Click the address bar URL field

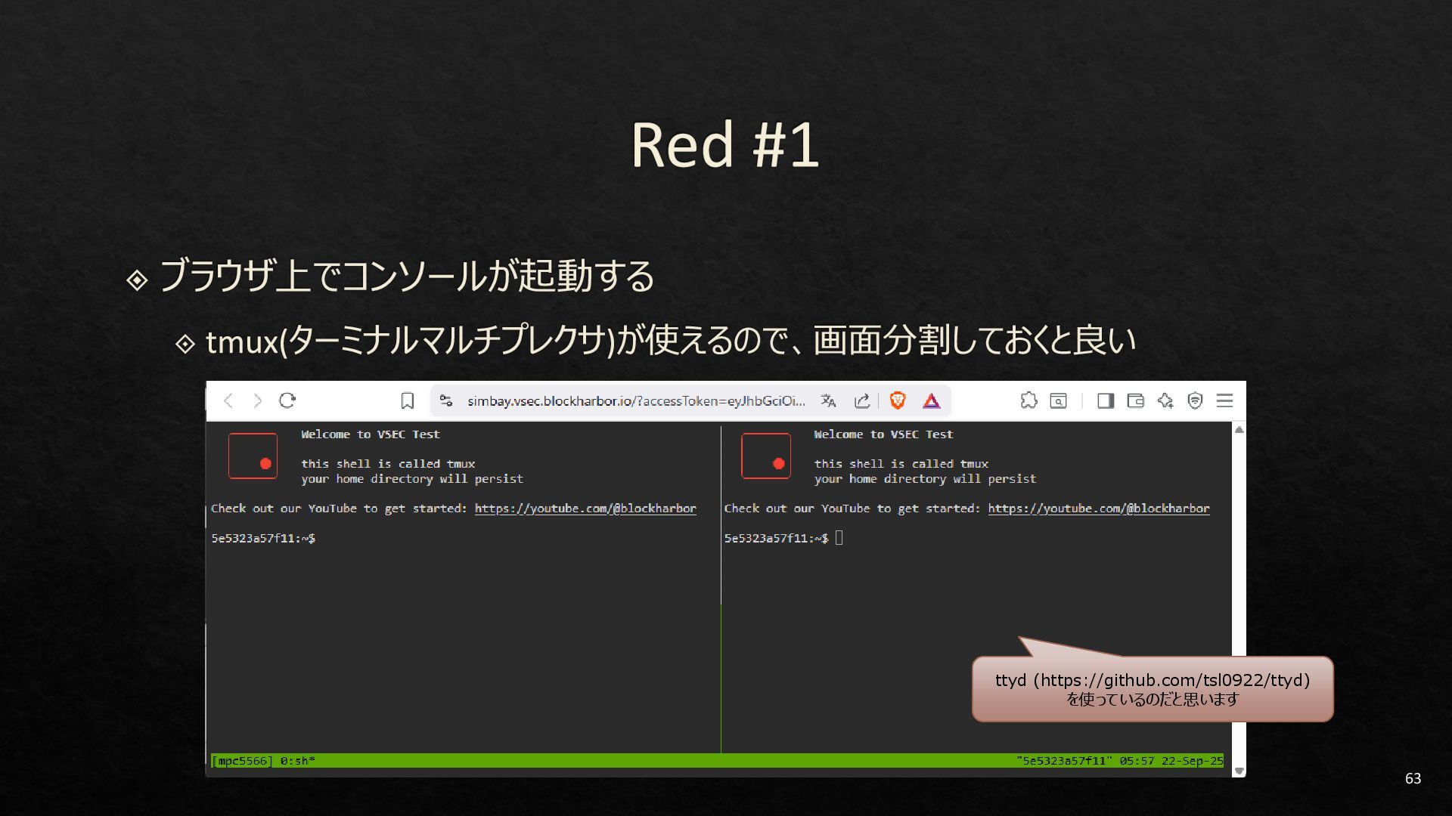tap(635, 400)
